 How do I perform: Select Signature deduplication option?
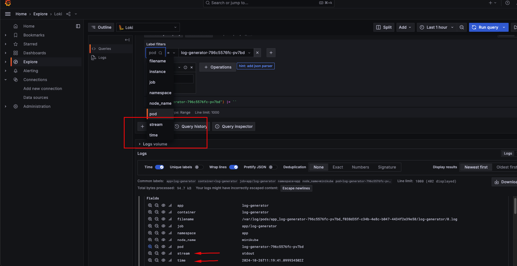pos(387,167)
